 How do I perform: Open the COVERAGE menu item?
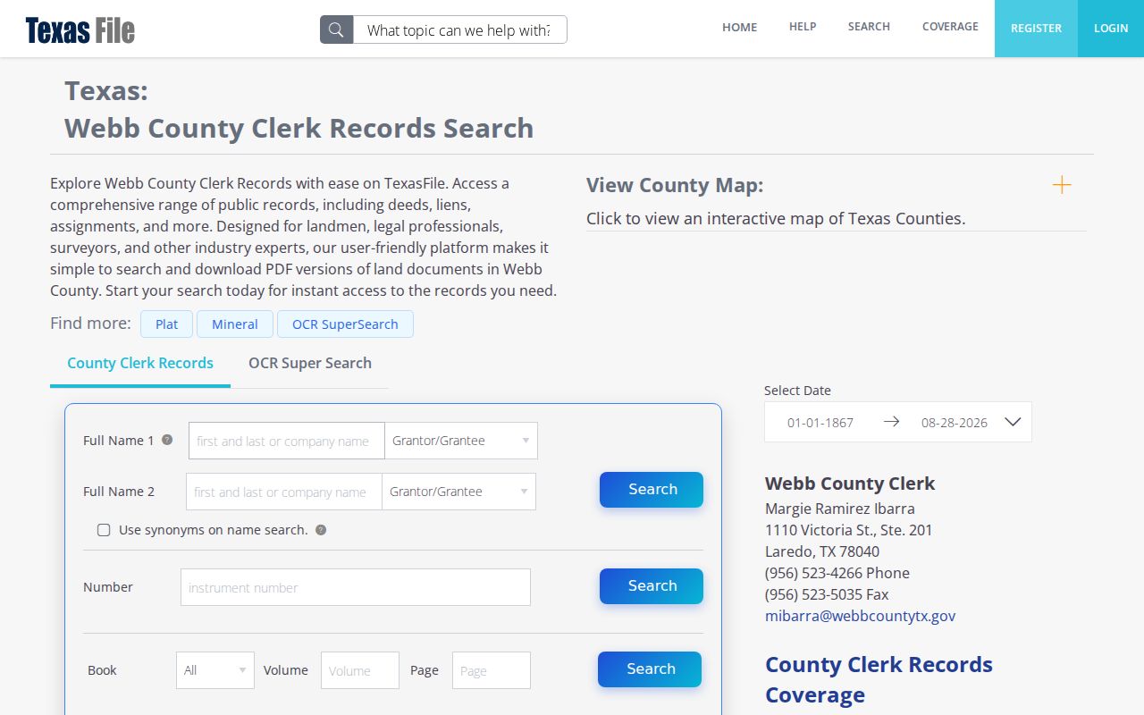(x=950, y=27)
